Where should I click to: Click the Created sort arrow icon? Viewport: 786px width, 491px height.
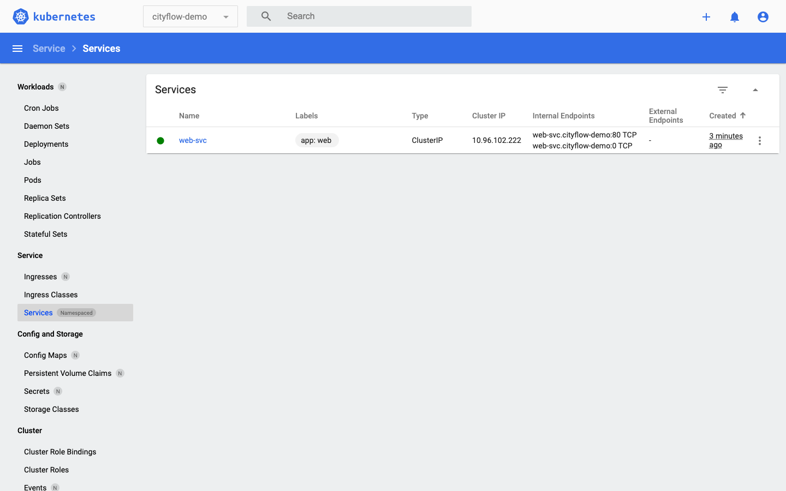point(743,115)
